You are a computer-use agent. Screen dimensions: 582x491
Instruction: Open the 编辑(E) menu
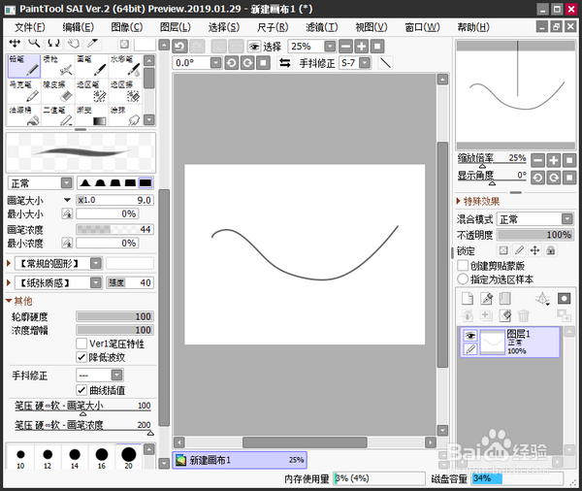click(x=79, y=27)
